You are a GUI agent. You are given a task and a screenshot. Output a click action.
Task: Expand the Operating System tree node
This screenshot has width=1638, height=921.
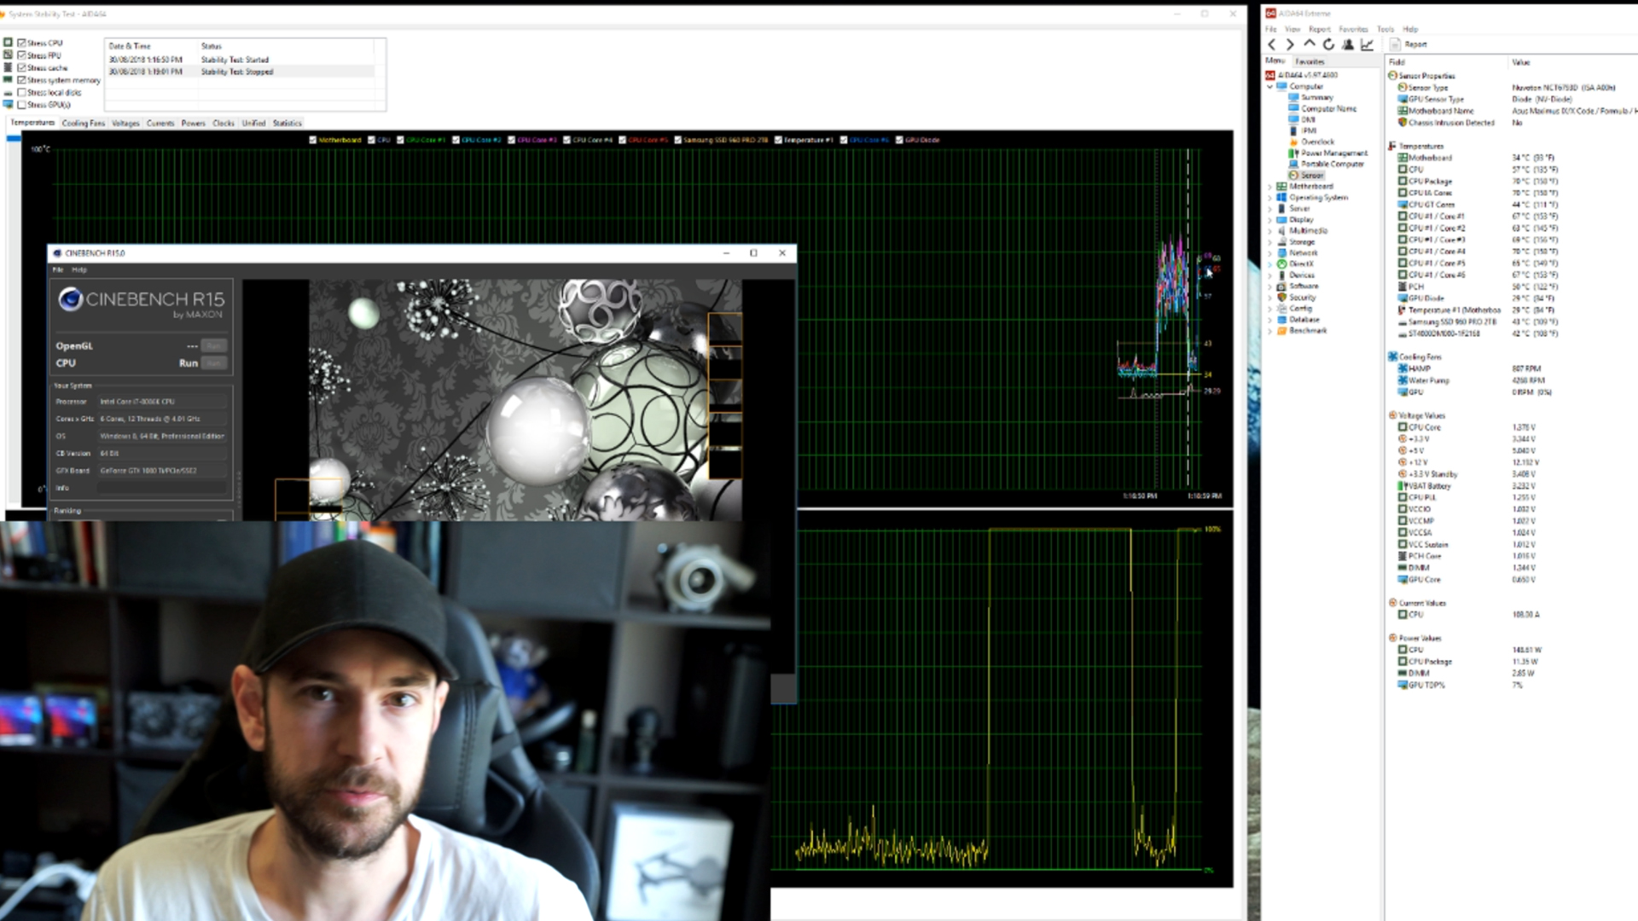click(x=1269, y=197)
